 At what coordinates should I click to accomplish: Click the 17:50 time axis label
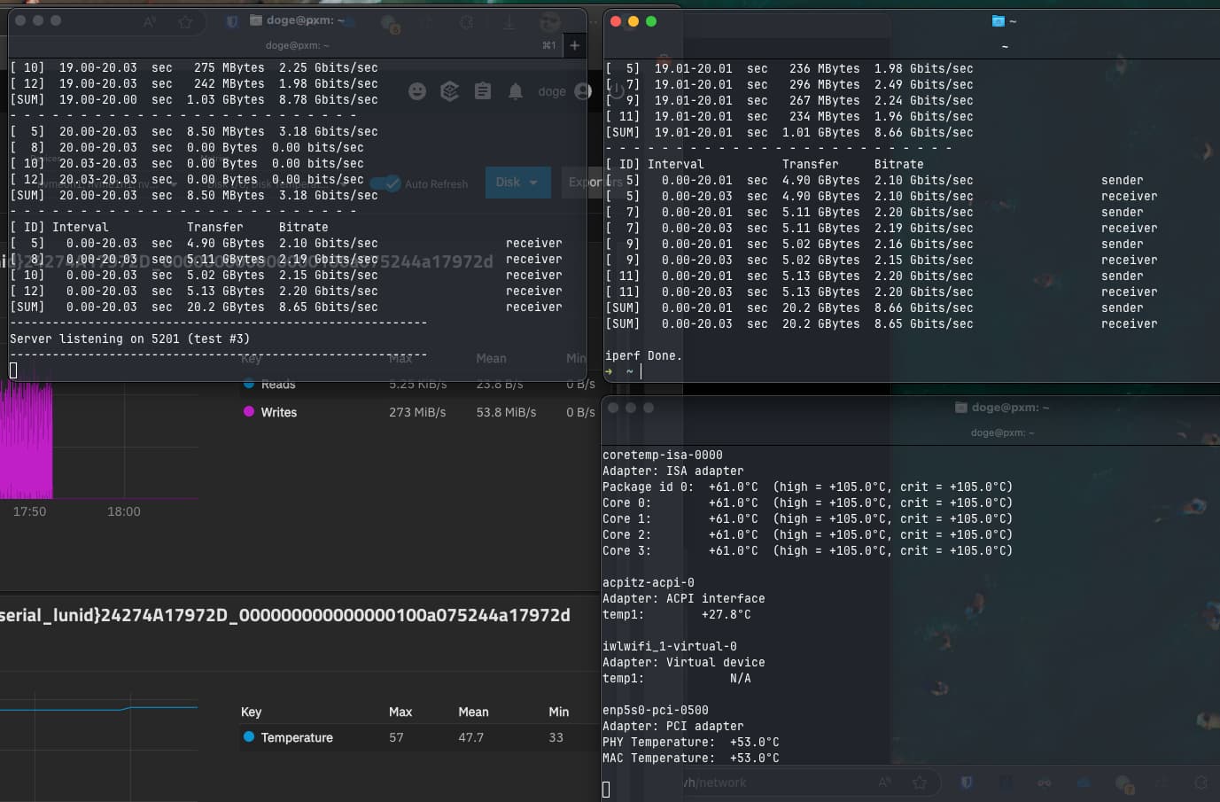click(29, 511)
